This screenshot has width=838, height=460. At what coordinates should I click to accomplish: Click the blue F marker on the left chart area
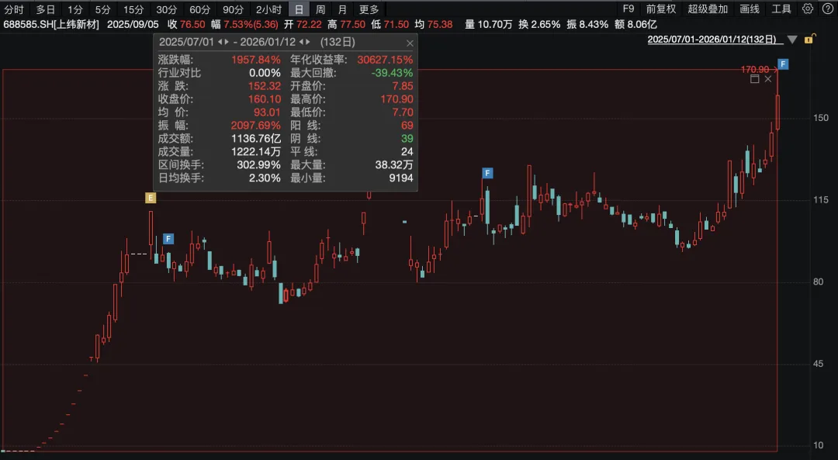click(x=168, y=238)
